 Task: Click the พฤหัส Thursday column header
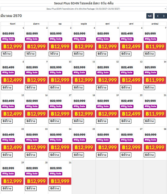click(84, 24)
